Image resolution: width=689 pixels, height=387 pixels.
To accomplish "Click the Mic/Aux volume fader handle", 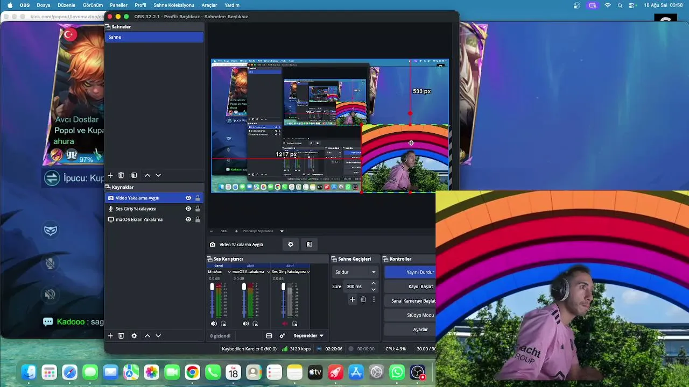I will 212,287.
